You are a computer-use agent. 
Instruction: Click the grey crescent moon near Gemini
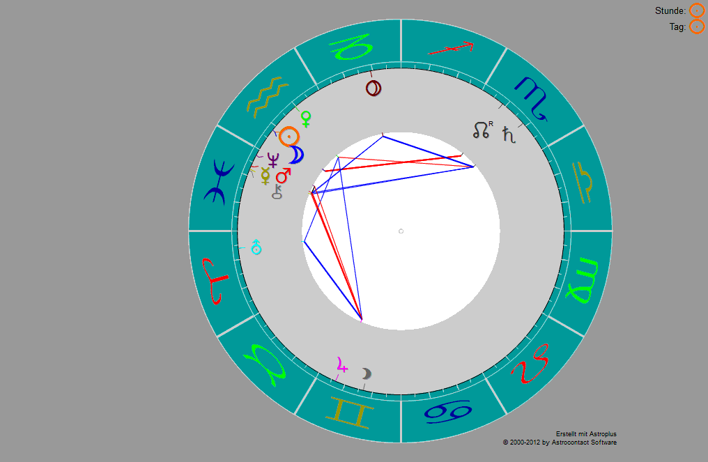click(x=367, y=374)
